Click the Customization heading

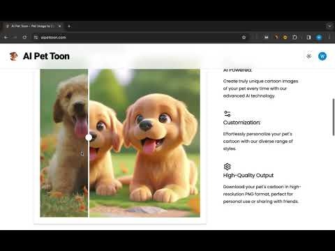click(x=241, y=123)
